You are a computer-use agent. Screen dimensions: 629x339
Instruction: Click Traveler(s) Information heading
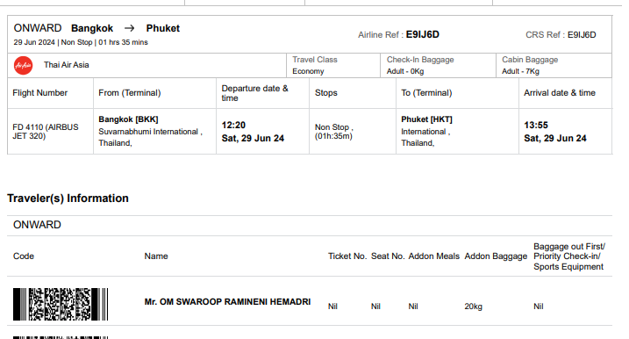tap(68, 198)
